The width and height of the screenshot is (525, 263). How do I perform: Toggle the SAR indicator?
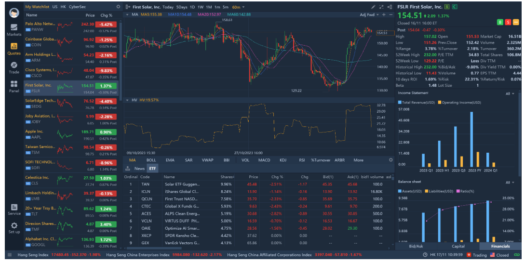(x=189, y=160)
